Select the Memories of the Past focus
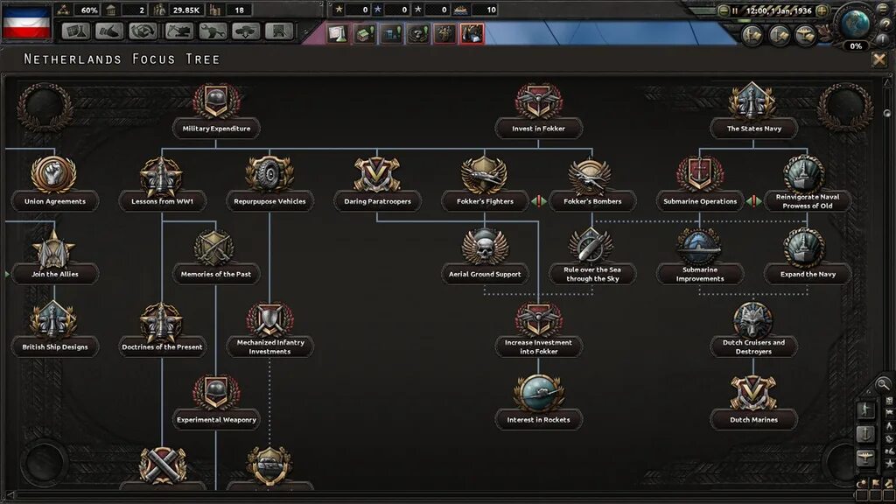896x504 pixels. coord(216,256)
